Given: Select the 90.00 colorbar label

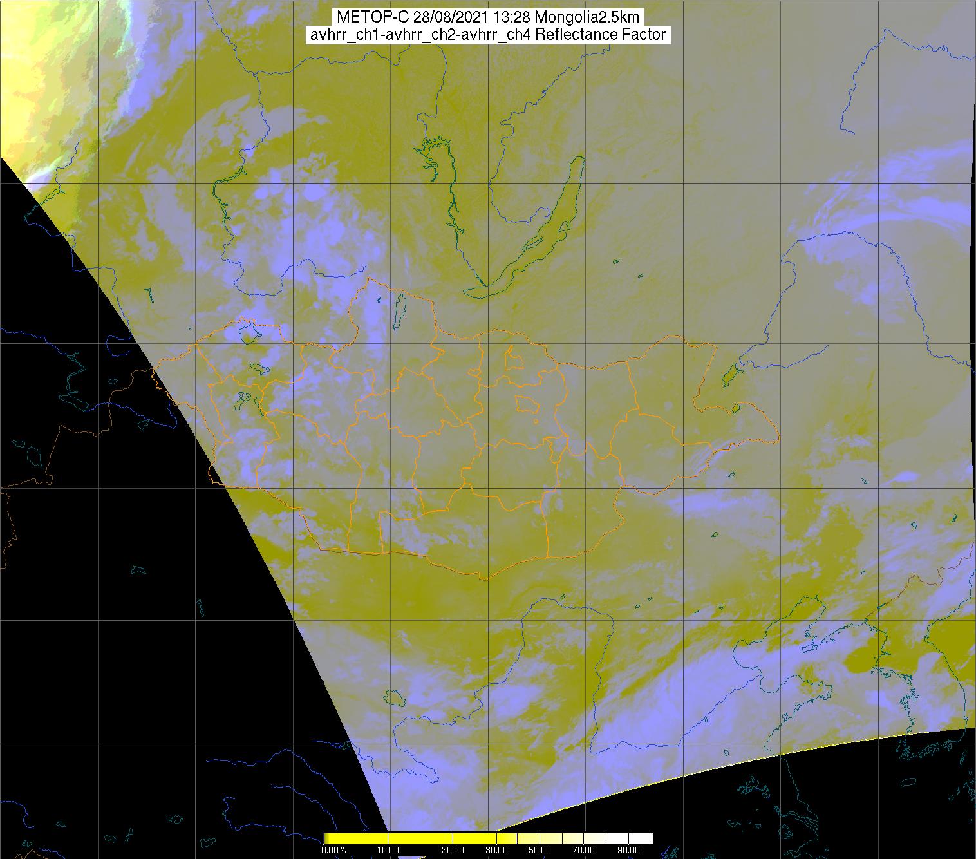Looking at the screenshot, I should [627, 851].
